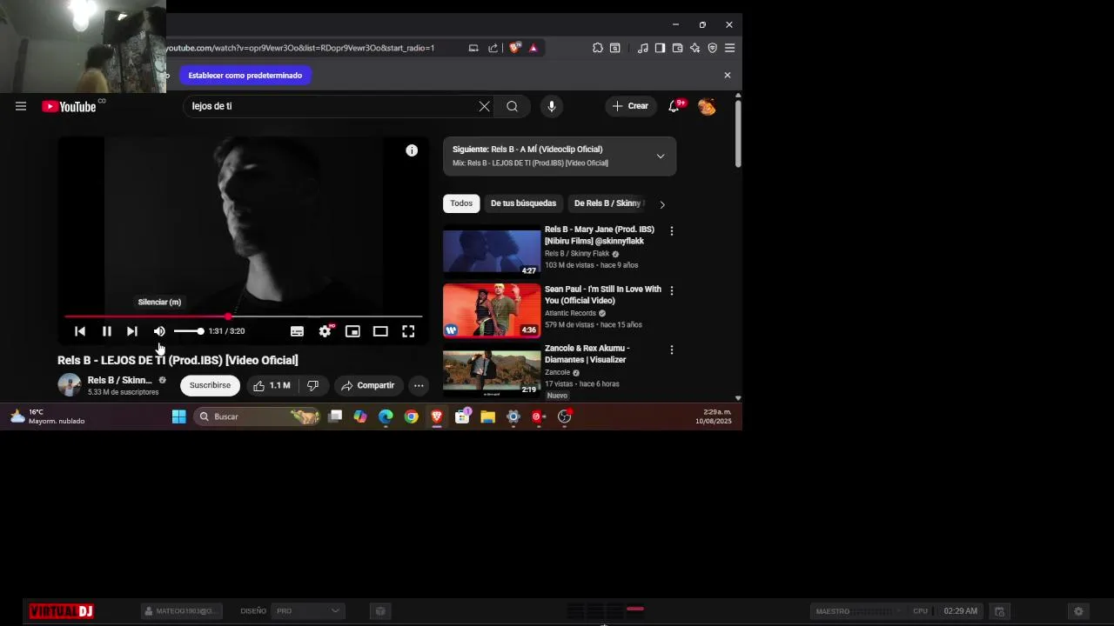Enter fullscreen mode

click(x=408, y=331)
